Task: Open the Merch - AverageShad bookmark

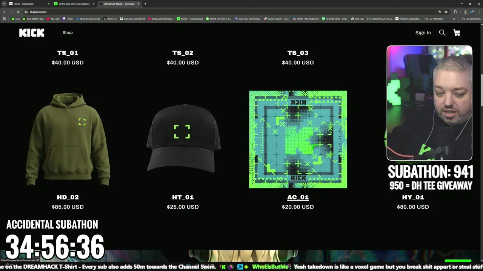Action: [190, 18]
